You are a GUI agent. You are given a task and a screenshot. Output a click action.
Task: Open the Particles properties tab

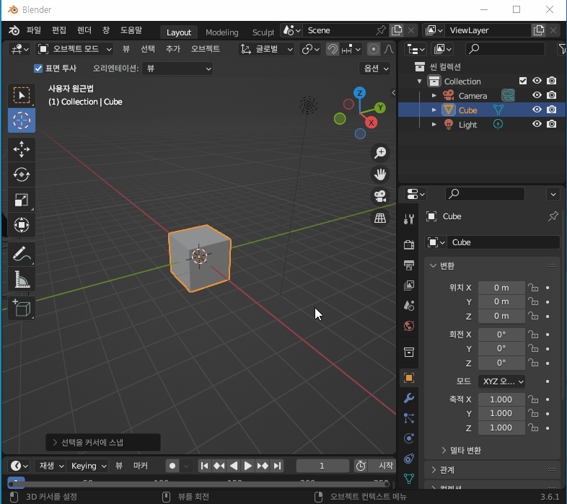(x=409, y=418)
